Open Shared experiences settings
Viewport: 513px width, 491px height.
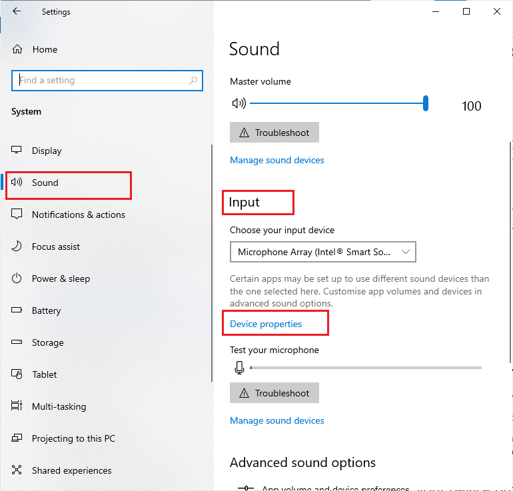coord(72,470)
